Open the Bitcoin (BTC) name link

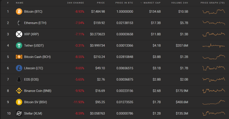click(x=33, y=11)
